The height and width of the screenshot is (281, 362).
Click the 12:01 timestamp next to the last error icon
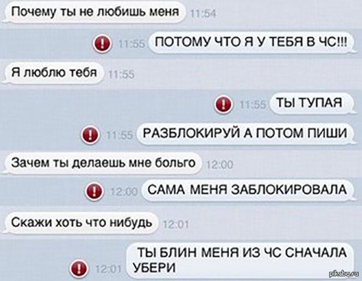(x=109, y=269)
